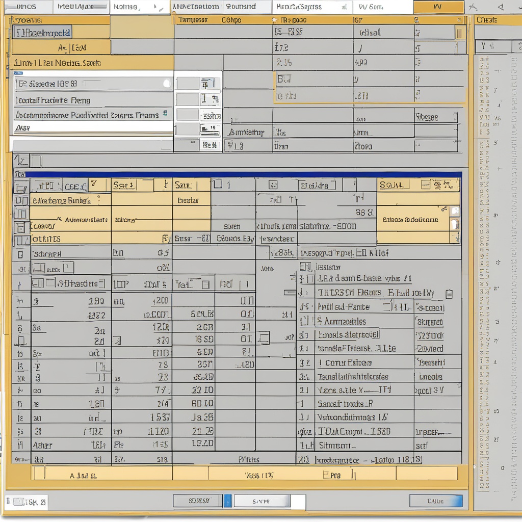The width and height of the screenshot is (522, 522).
Task: Toggle the round button at the end of the white list row
Action: click(x=166, y=83)
